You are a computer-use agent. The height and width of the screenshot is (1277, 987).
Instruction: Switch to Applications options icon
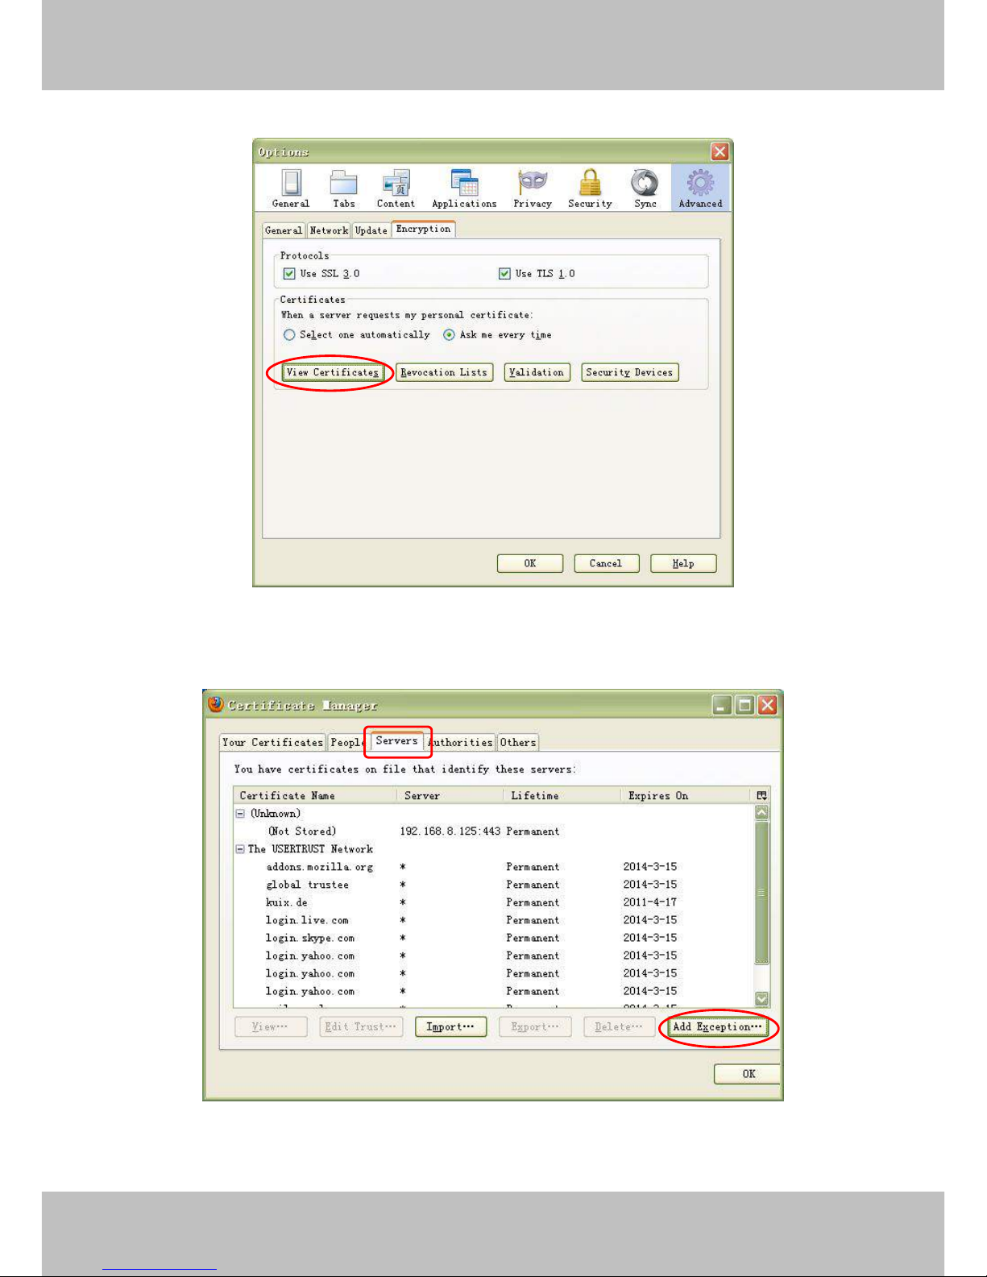point(464,184)
